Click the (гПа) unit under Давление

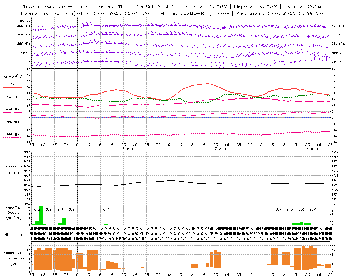point(14,173)
